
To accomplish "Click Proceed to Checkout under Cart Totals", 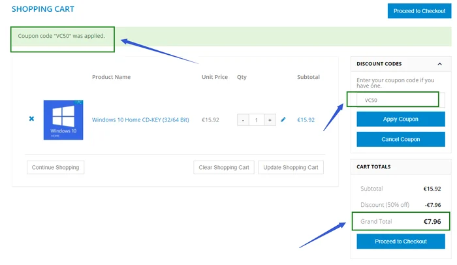I will [401, 242].
